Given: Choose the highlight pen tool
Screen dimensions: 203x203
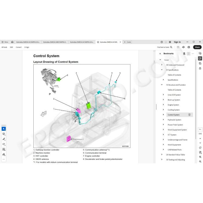Looking at the screenshot, I should tap(4, 139).
